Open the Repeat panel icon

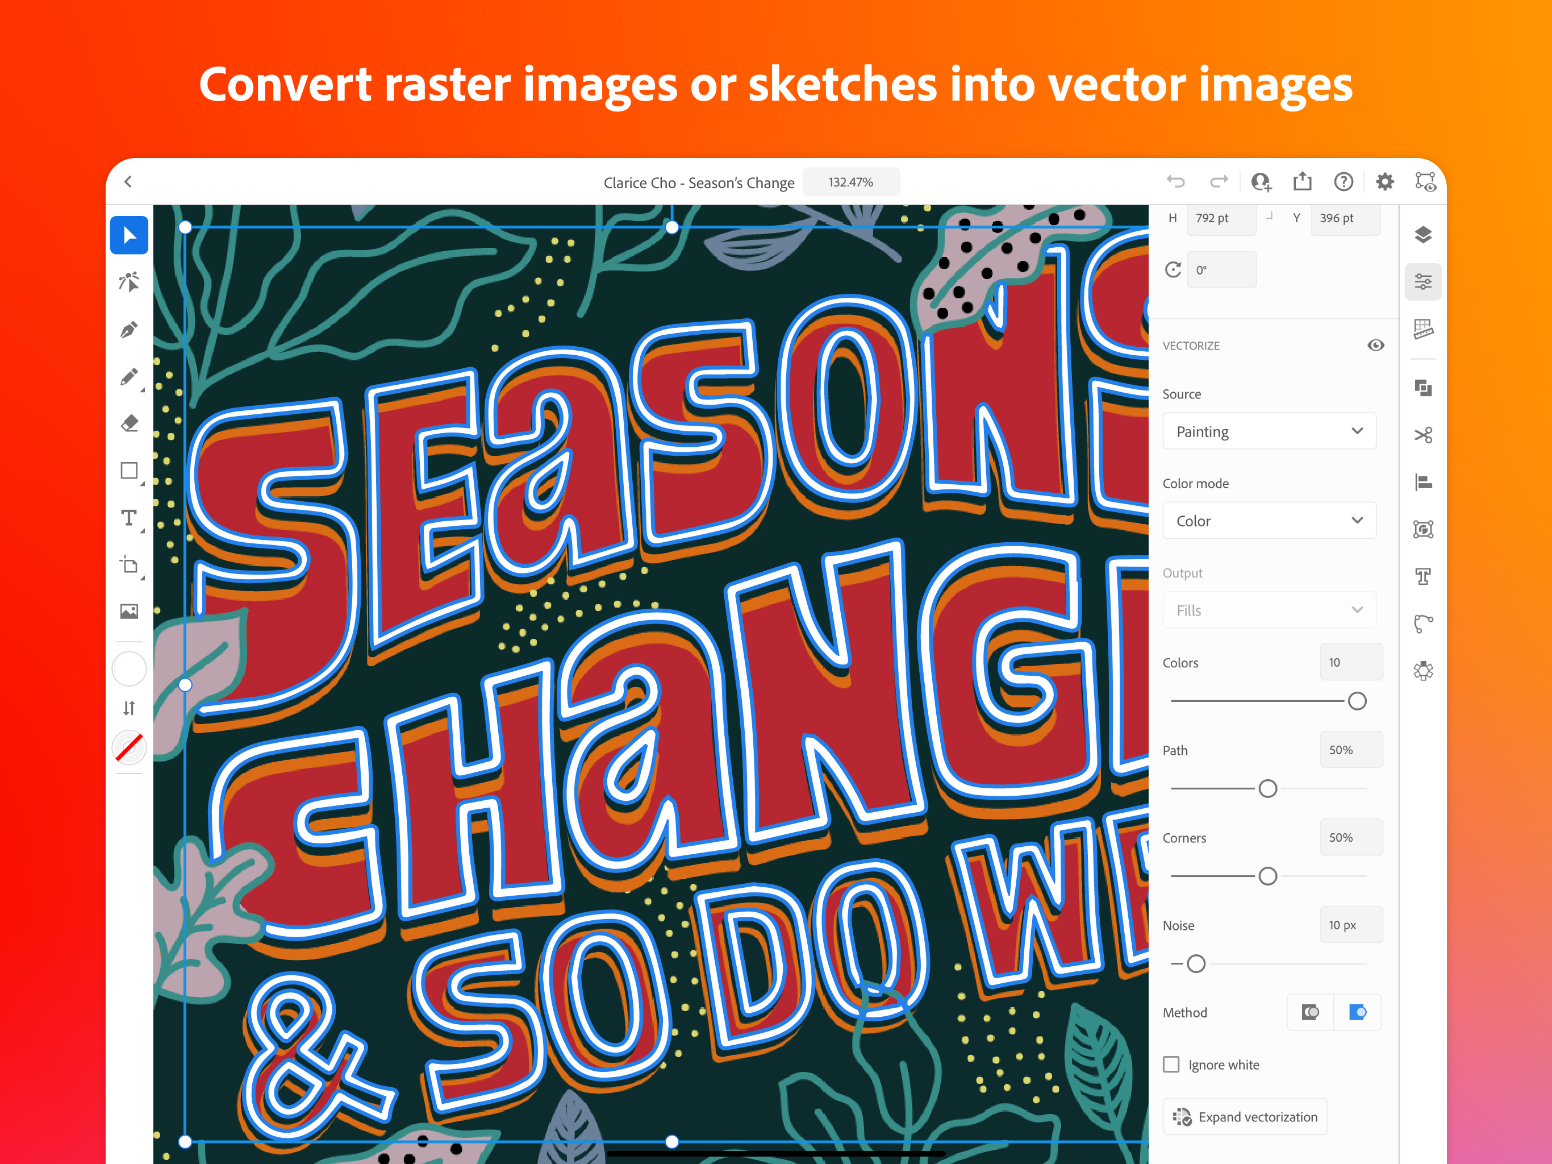tap(1423, 671)
